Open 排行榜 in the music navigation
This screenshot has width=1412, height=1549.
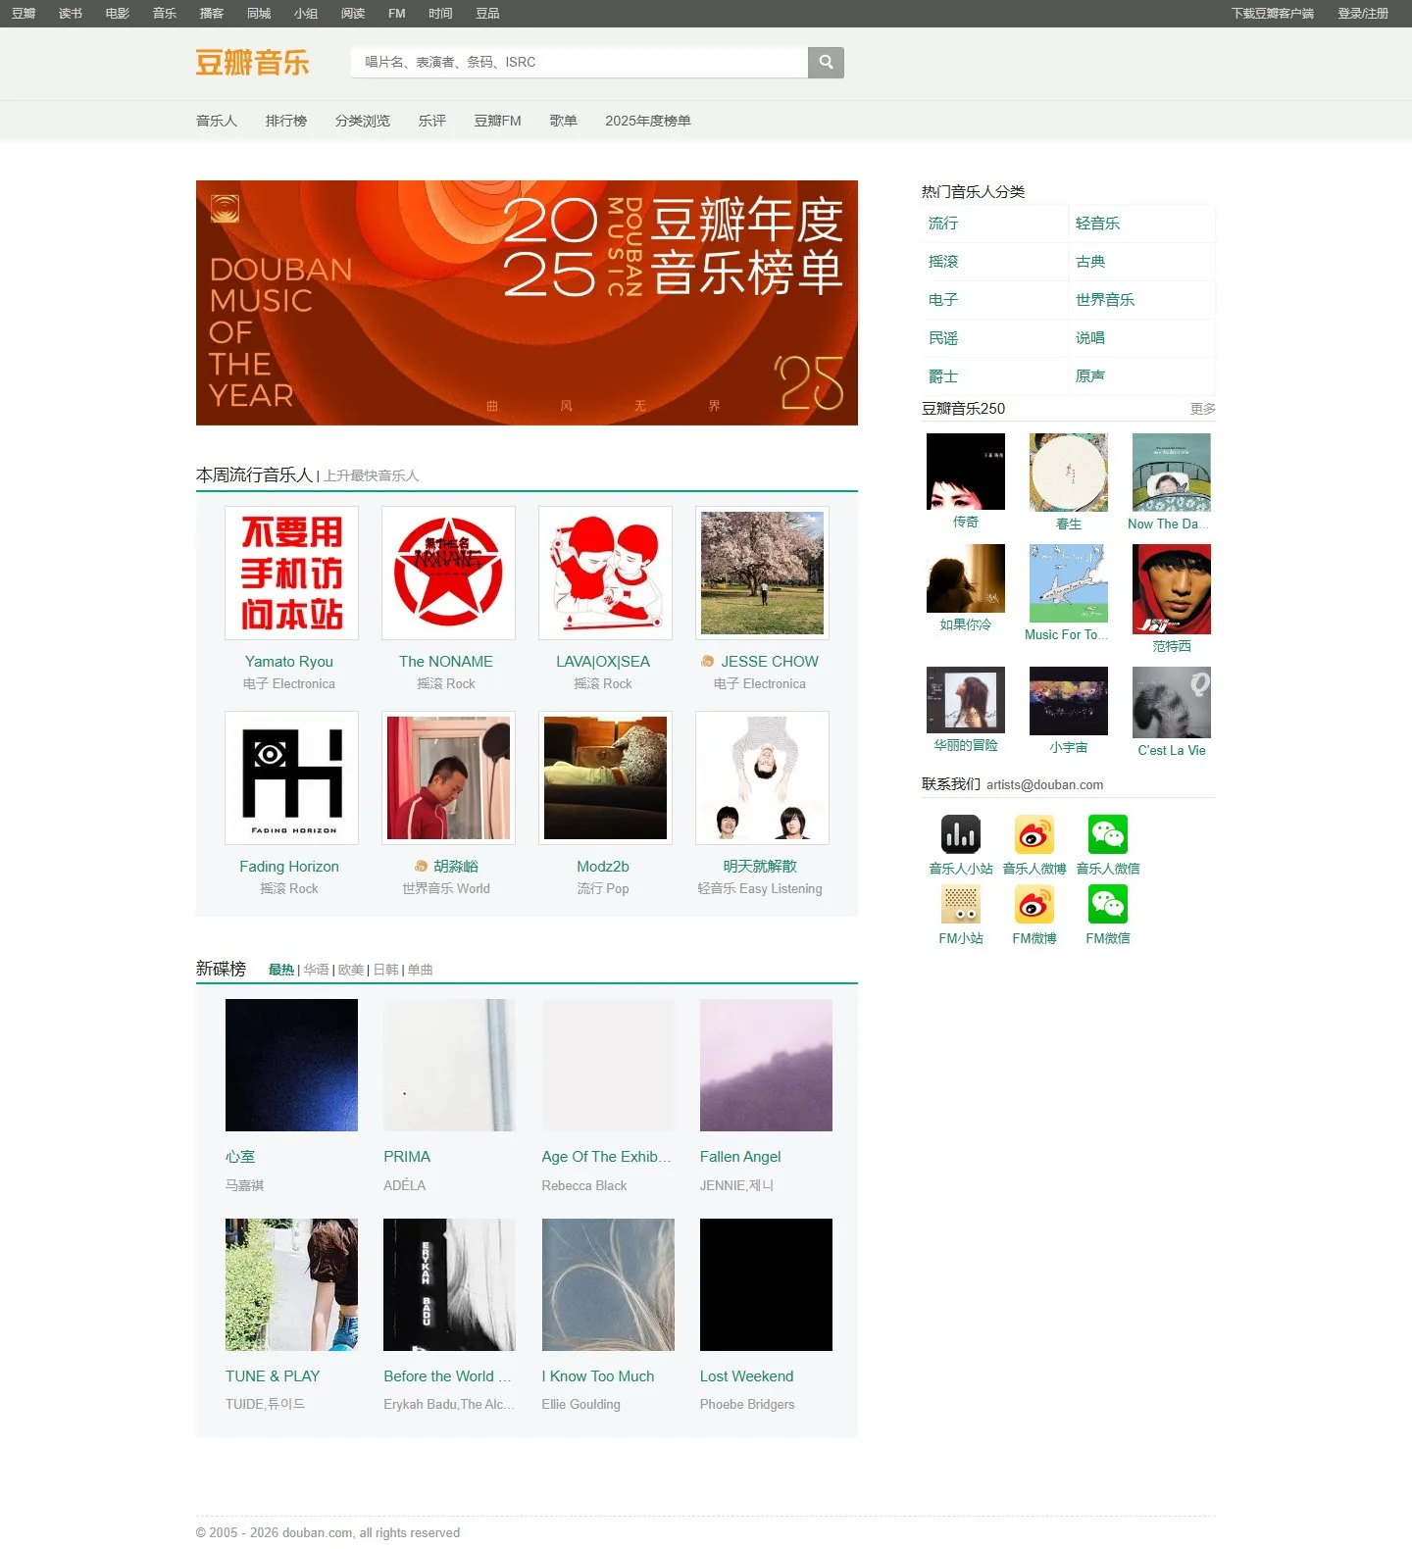(286, 121)
